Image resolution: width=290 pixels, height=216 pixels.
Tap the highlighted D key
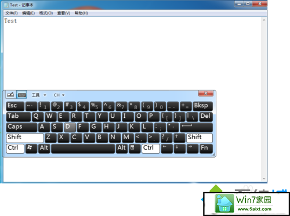(x=70, y=127)
